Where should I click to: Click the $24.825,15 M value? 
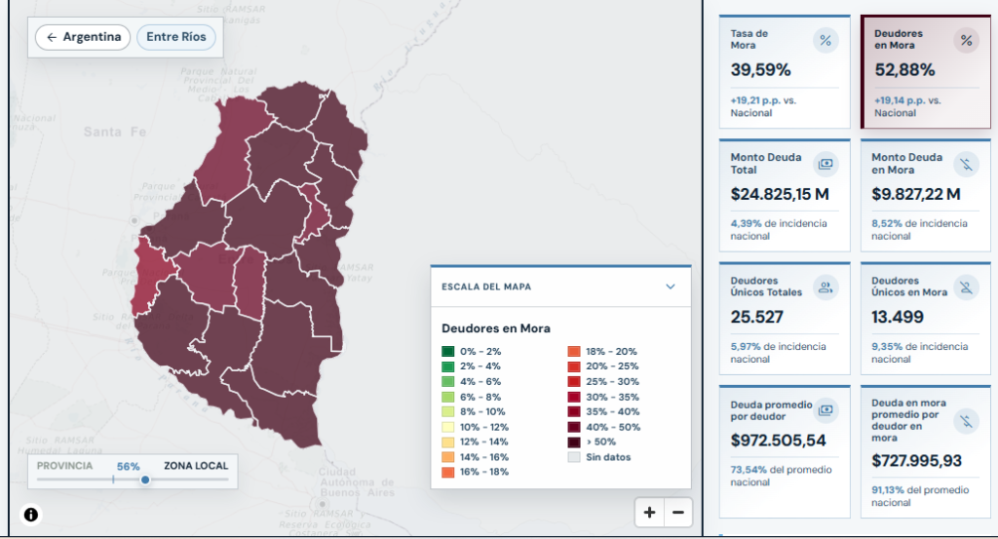pos(780,194)
